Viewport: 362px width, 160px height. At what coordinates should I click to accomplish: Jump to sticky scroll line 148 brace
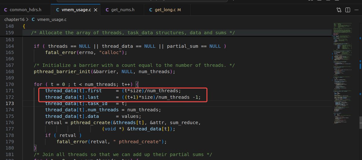coord(24,26)
